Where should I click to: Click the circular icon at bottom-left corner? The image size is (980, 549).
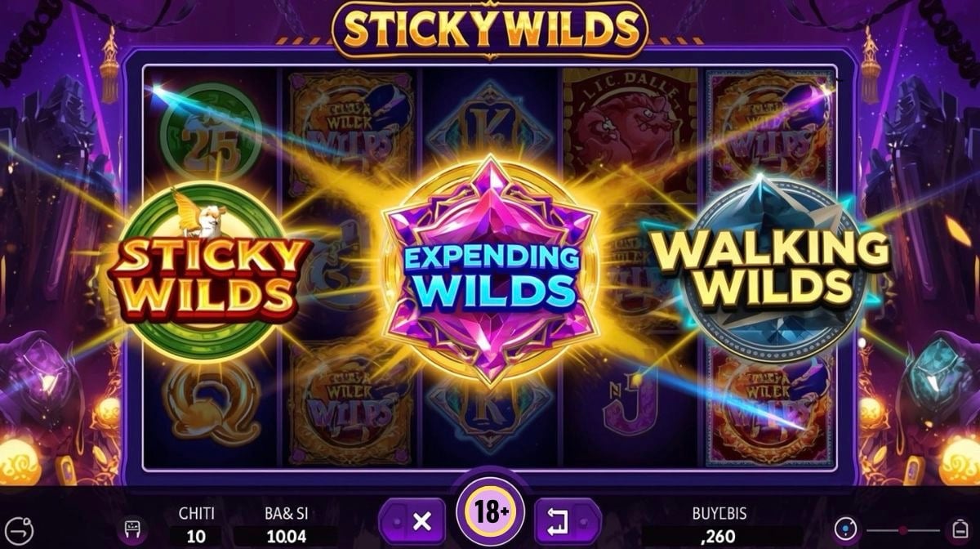point(19,529)
